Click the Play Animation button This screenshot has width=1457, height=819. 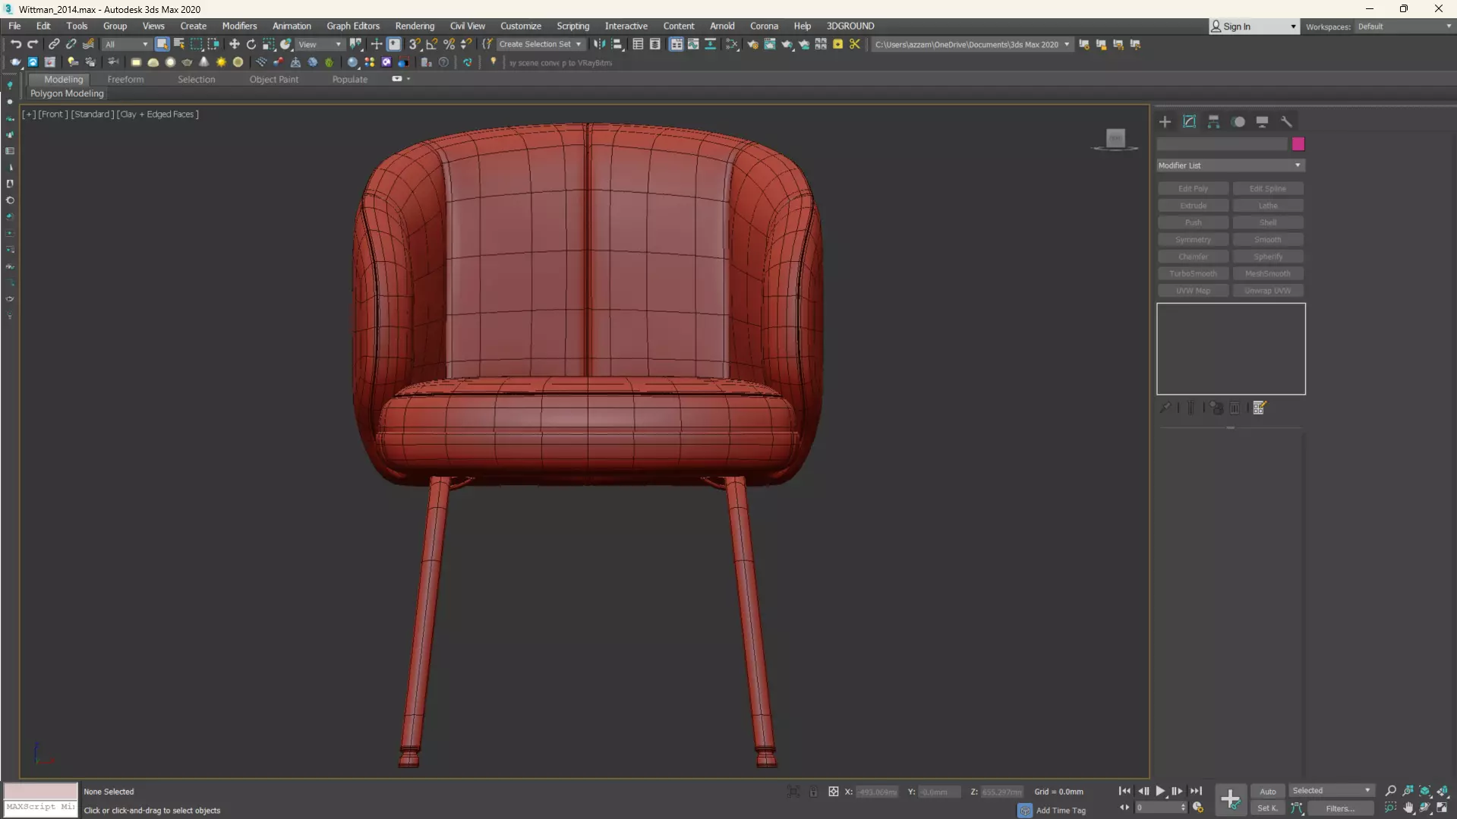[1160, 791]
